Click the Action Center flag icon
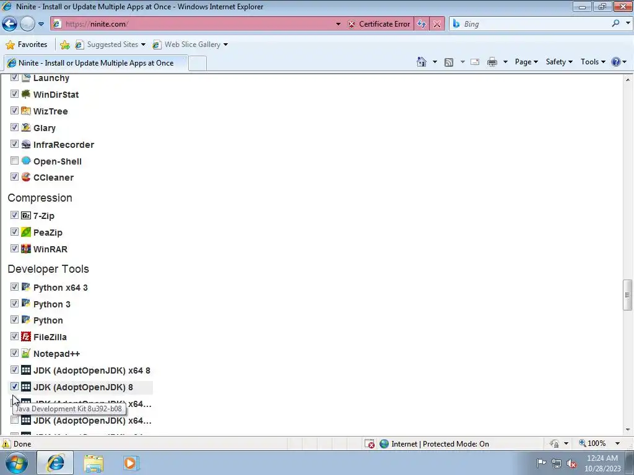 tap(541, 463)
